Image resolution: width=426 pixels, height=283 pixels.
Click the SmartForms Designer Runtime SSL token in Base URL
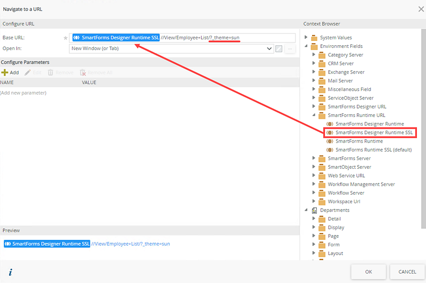116,38
